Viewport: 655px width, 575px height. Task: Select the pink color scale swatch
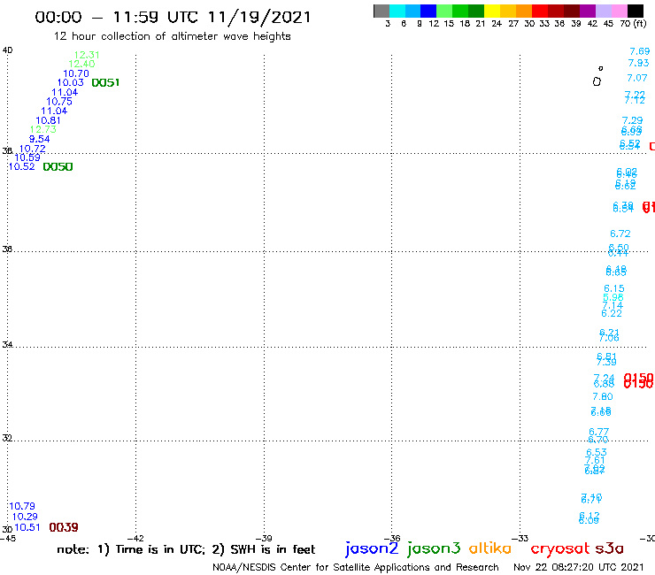[x=619, y=11]
